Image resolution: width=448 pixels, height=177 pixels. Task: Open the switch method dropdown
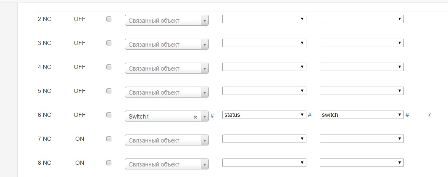[361, 115]
